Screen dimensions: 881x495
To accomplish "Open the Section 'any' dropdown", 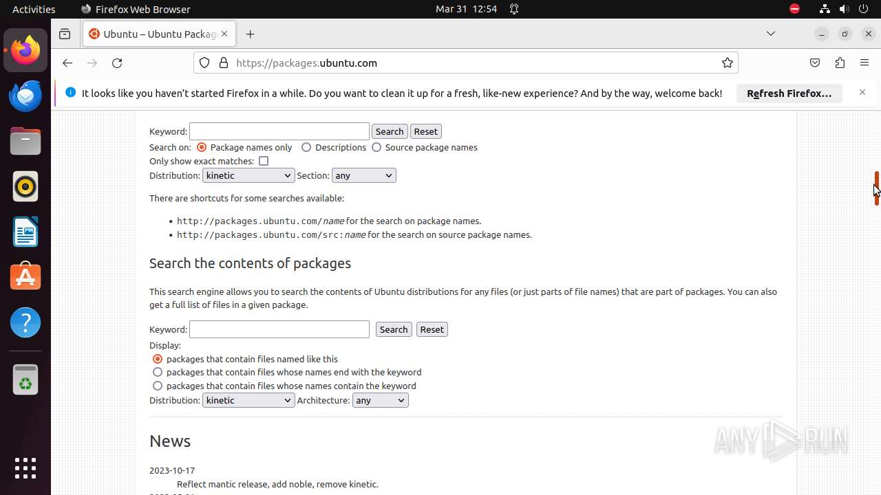I will (x=363, y=175).
